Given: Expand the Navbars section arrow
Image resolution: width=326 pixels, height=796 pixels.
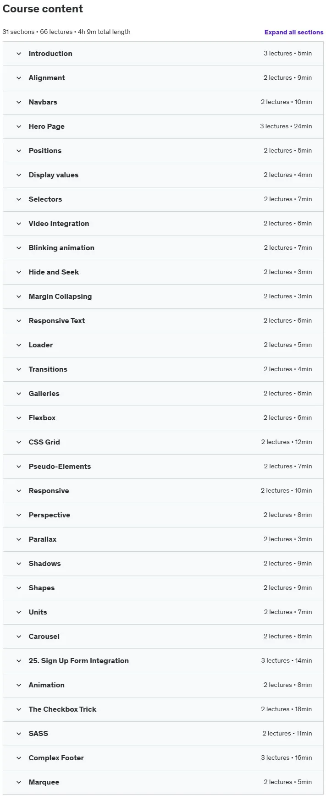Looking at the screenshot, I should pyautogui.click(x=19, y=102).
